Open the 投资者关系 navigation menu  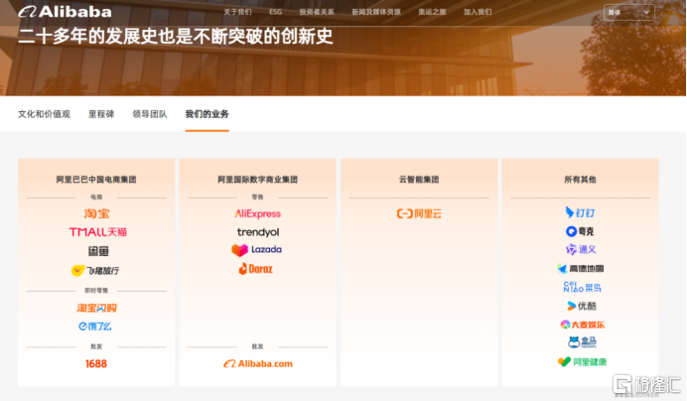[317, 12]
